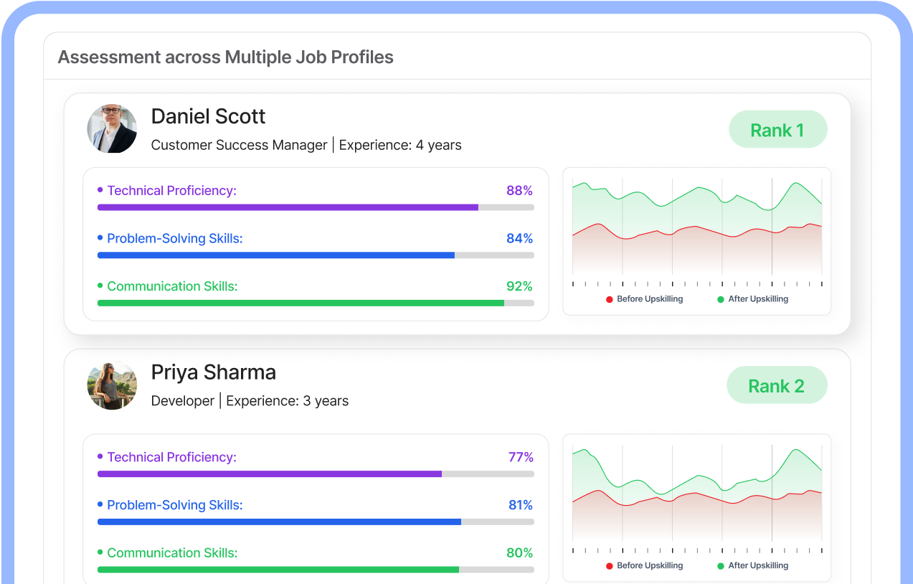The width and height of the screenshot is (913, 584).
Task: Click the 80% communication value
Action: tap(519, 553)
